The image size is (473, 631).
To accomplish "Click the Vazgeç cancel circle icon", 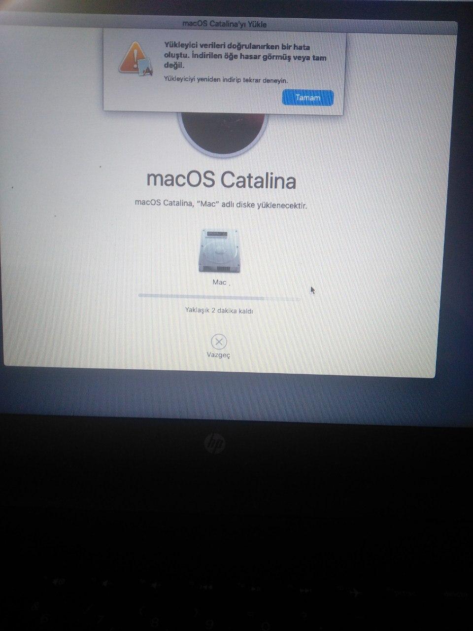I will [x=219, y=342].
